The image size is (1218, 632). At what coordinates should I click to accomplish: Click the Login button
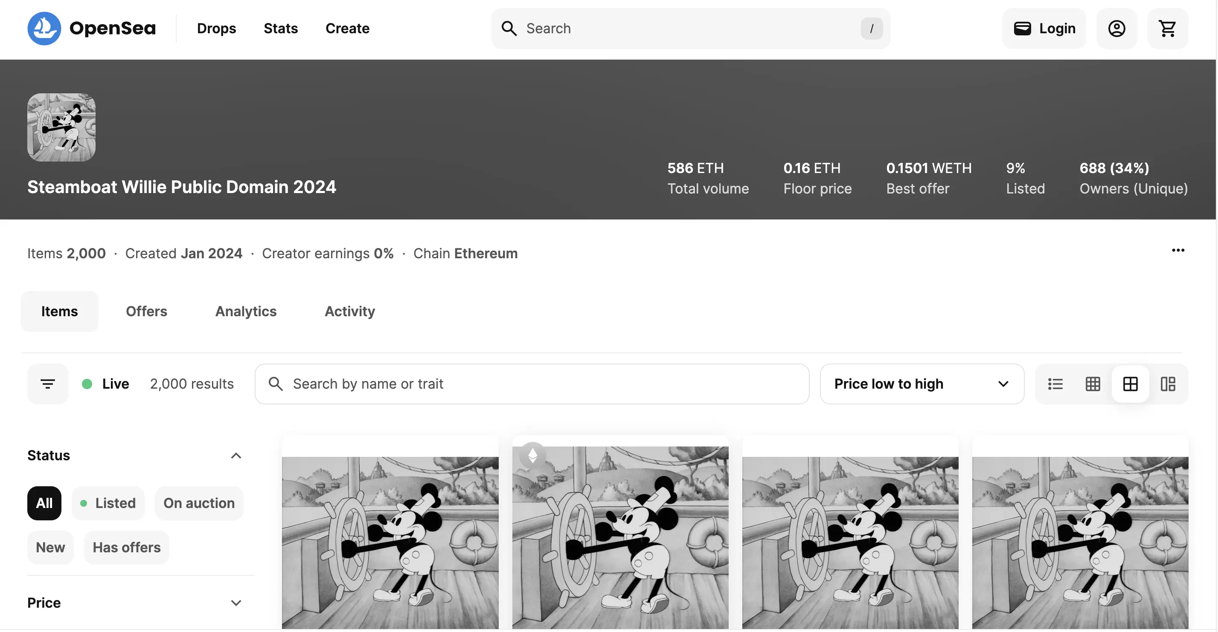click(1044, 29)
